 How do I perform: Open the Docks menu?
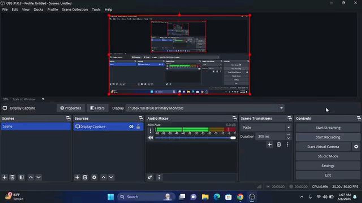(38, 9)
